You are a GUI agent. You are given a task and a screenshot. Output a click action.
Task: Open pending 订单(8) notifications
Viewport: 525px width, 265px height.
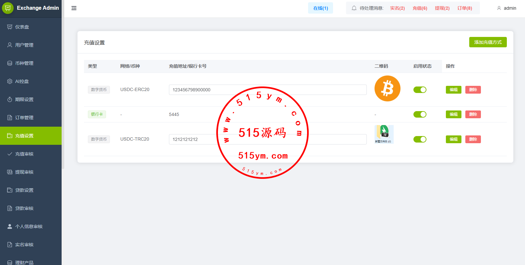(x=465, y=8)
